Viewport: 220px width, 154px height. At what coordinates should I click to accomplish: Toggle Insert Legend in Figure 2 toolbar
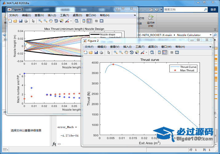(x=165, y=52)
